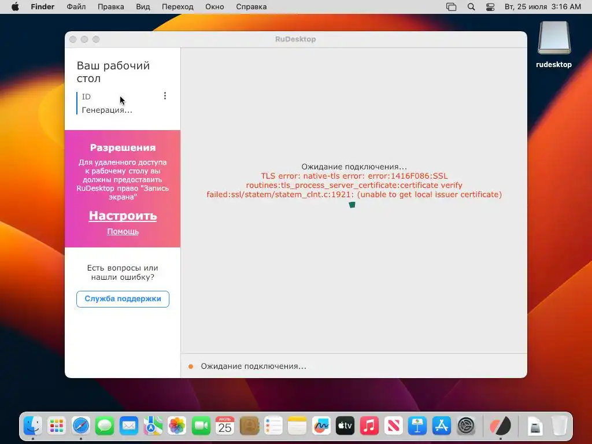The width and height of the screenshot is (592, 444).
Task: Open the Вид menu
Action: pyautogui.click(x=143, y=7)
